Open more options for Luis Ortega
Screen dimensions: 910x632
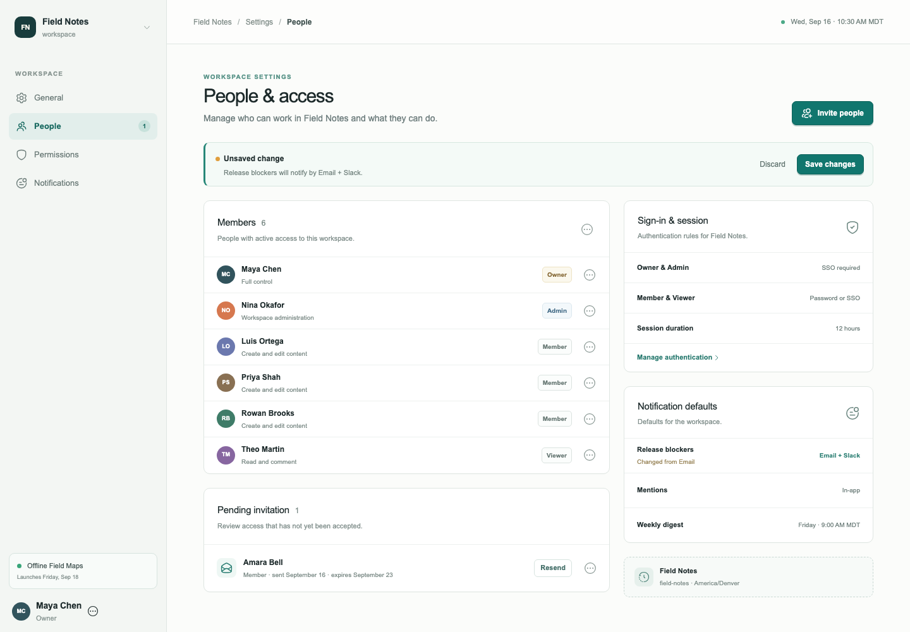coord(590,347)
